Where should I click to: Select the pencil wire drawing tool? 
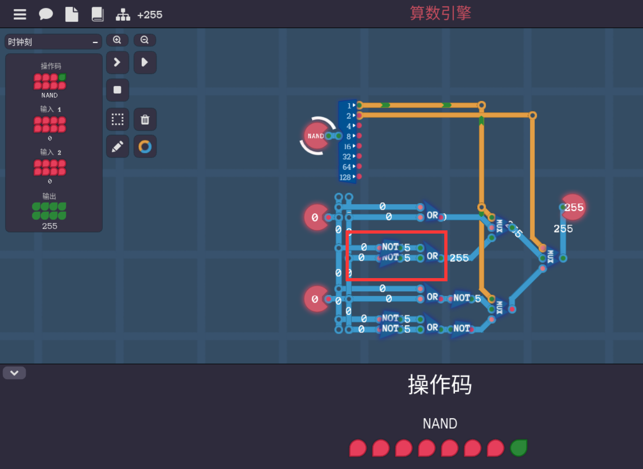pos(117,147)
